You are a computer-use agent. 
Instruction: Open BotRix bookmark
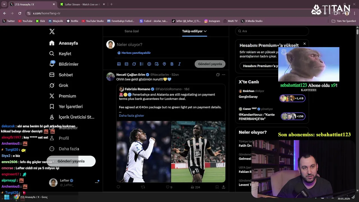click(x=73, y=21)
